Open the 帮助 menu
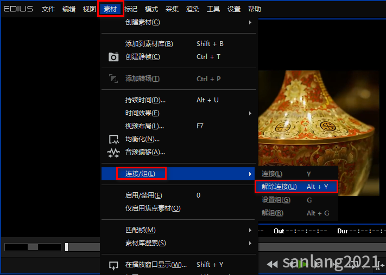This screenshot has width=386, height=275. pyautogui.click(x=254, y=9)
